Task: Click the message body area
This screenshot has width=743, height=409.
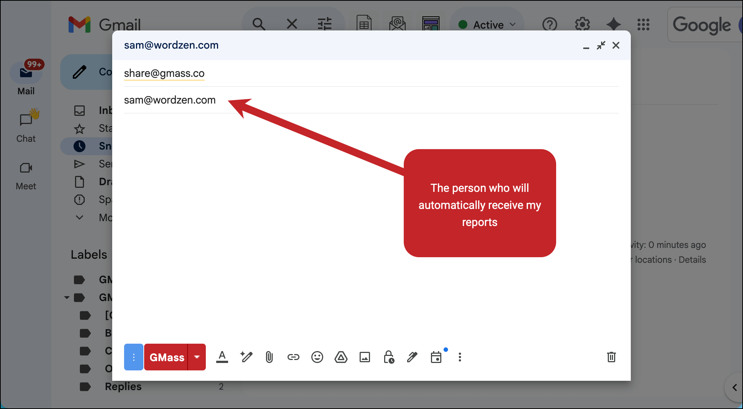Action: click(260, 223)
